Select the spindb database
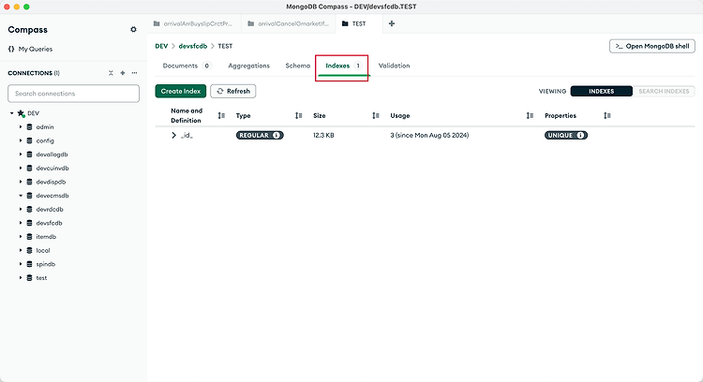Image resolution: width=703 pixels, height=382 pixels. [x=46, y=264]
